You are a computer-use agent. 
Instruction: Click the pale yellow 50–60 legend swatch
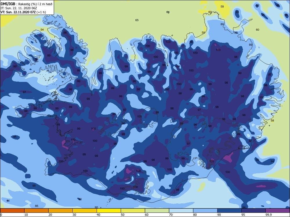click(x=133, y=211)
